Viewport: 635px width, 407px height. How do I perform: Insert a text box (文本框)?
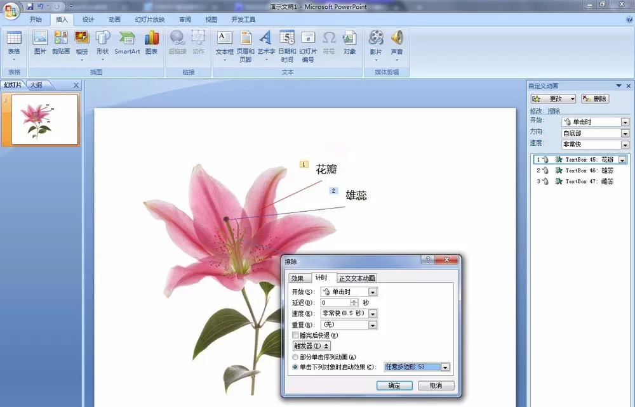pos(224,46)
